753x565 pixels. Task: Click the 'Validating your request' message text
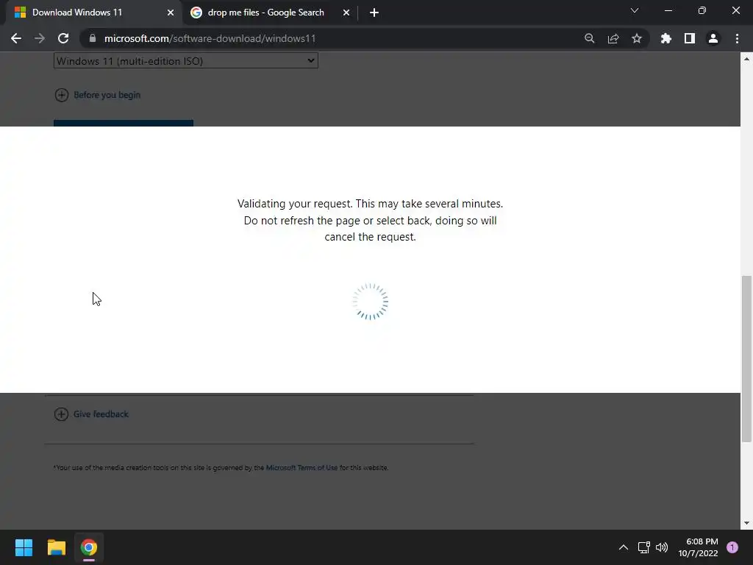point(371,220)
